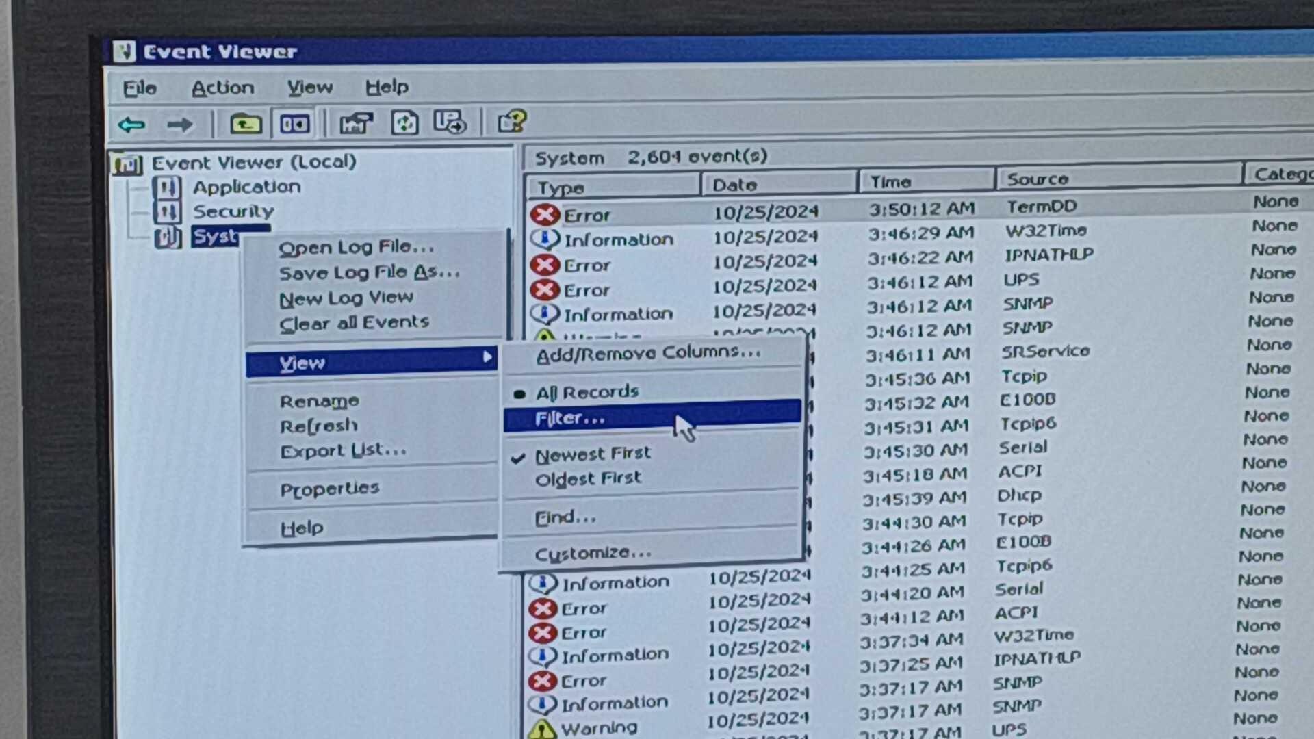This screenshot has height=739, width=1314.
Task: Click the SNMP source at 3:46:12 AM first row
Action: (1027, 304)
